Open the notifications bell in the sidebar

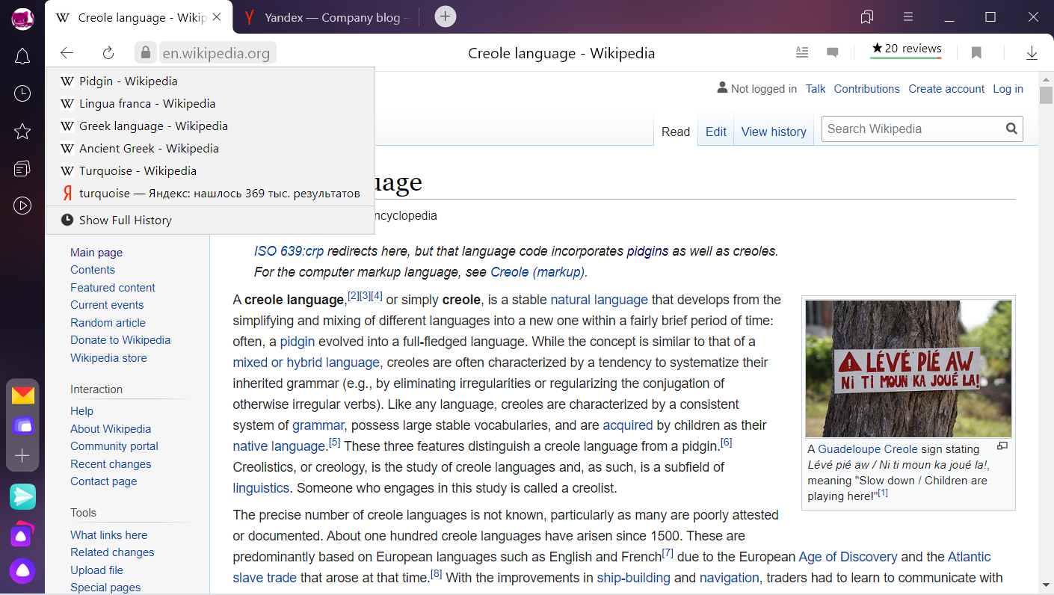click(x=22, y=56)
